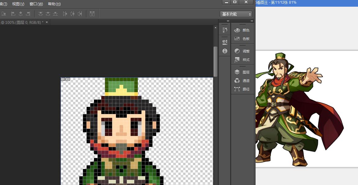Open the 色板 swatches panel
The height and width of the screenshot is (185, 358).
coord(242,39)
